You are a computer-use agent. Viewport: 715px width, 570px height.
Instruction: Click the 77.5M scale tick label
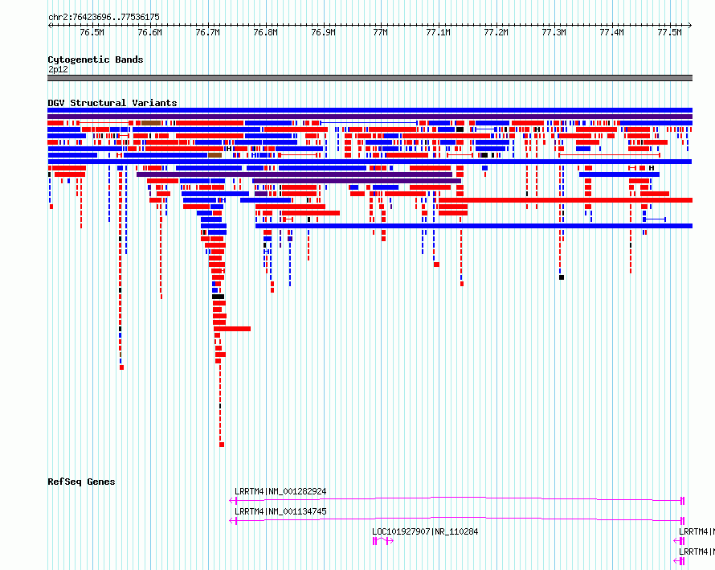click(x=669, y=32)
